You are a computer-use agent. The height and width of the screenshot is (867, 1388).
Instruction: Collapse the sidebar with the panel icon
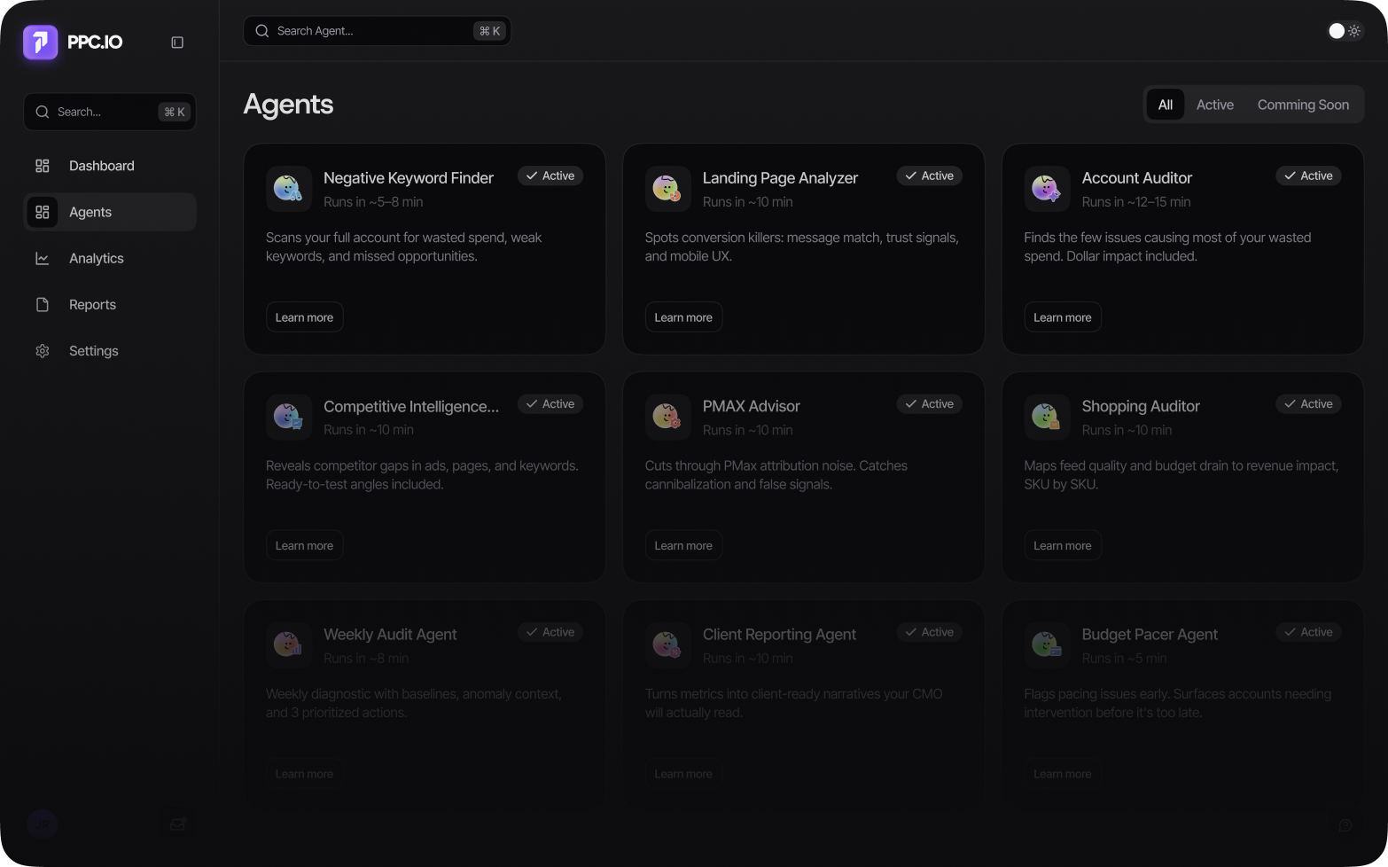tap(177, 43)
